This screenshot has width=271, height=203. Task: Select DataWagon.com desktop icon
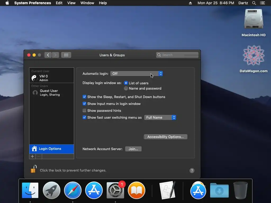click(x=254, y=59)
